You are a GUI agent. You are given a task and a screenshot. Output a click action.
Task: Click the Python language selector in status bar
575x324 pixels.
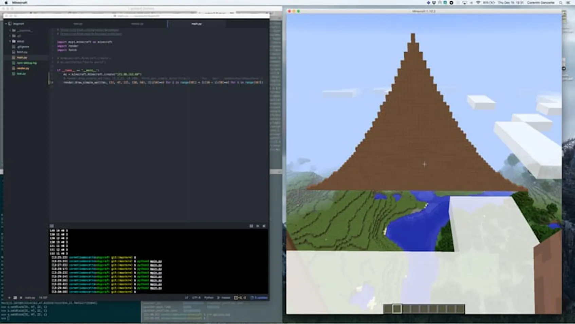(209, 297)
